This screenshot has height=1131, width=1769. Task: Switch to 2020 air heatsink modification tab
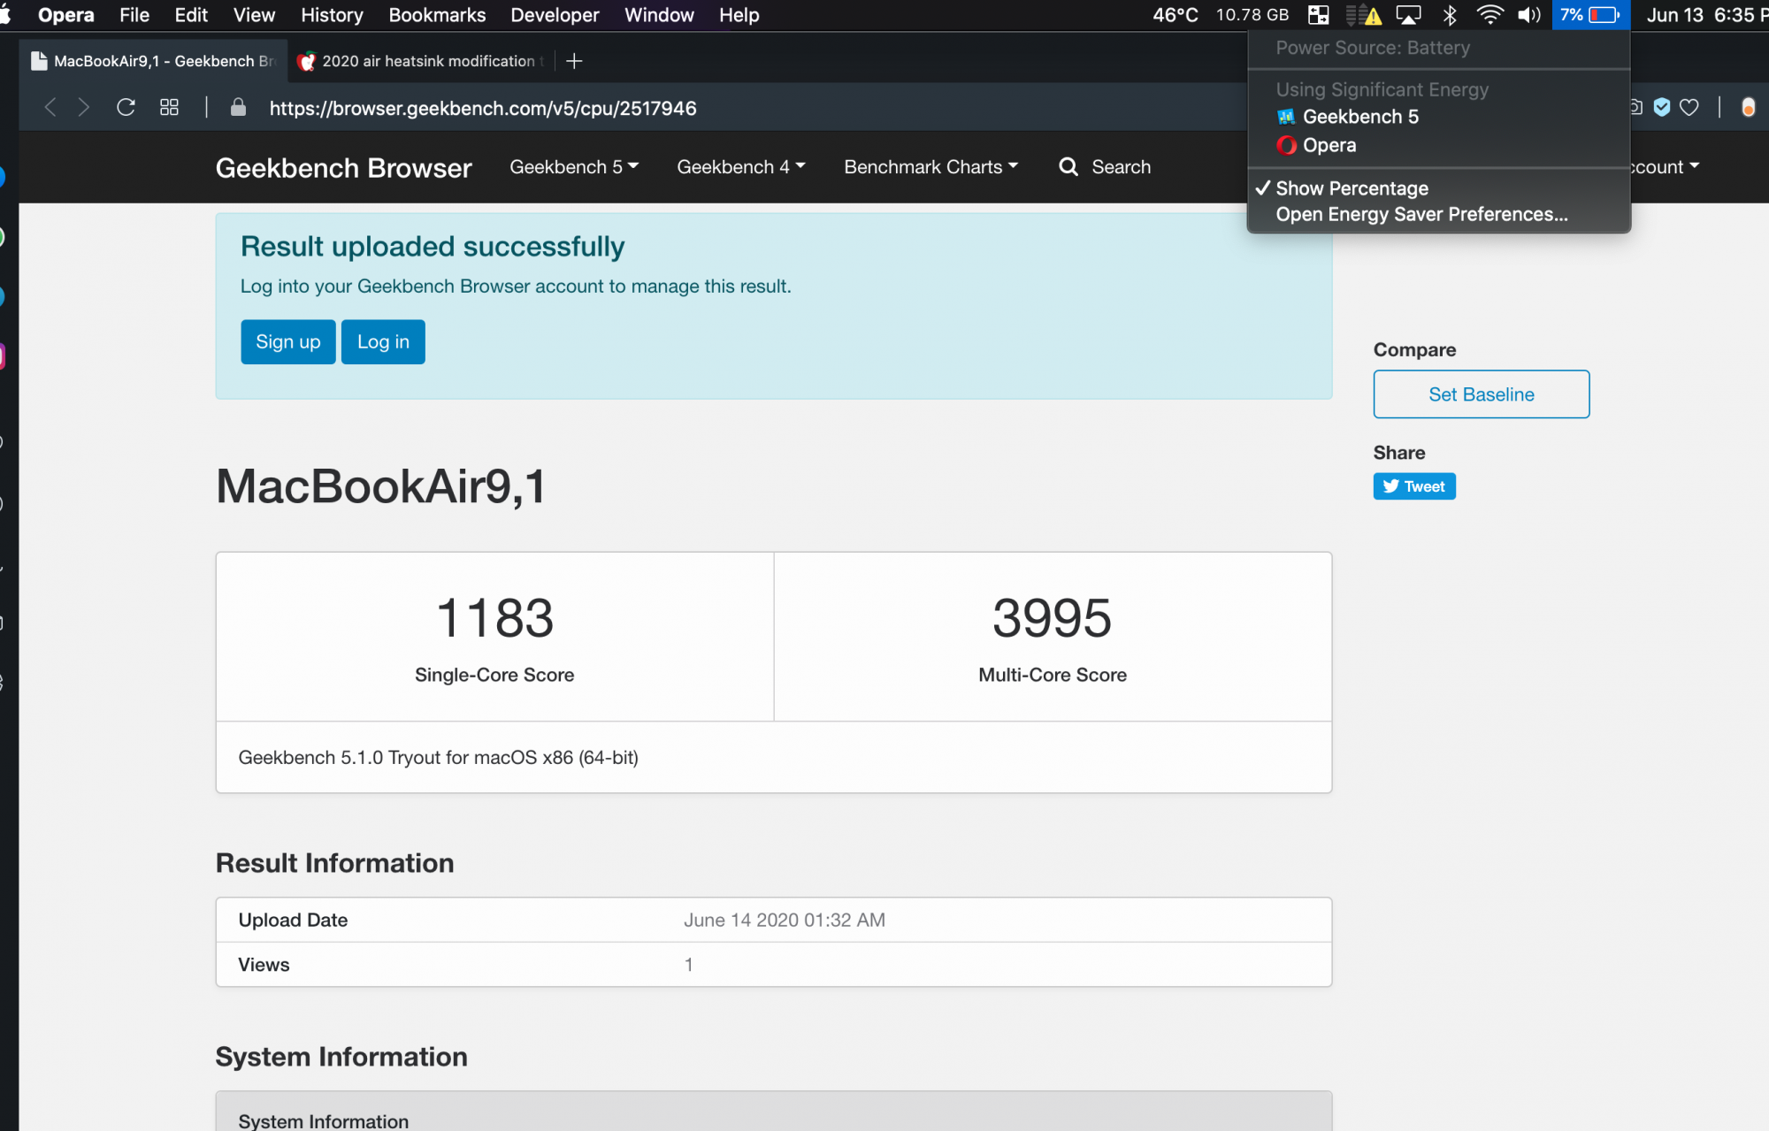423,61
